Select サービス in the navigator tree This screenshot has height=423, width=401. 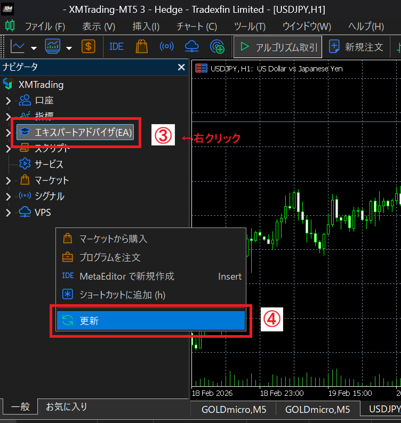coord(49,164)
